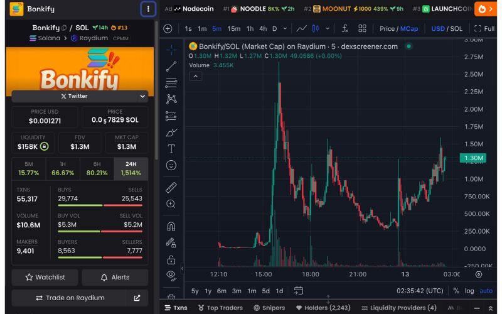Select the 15m timeframe

pyautogui.click(x=233, y=28)
